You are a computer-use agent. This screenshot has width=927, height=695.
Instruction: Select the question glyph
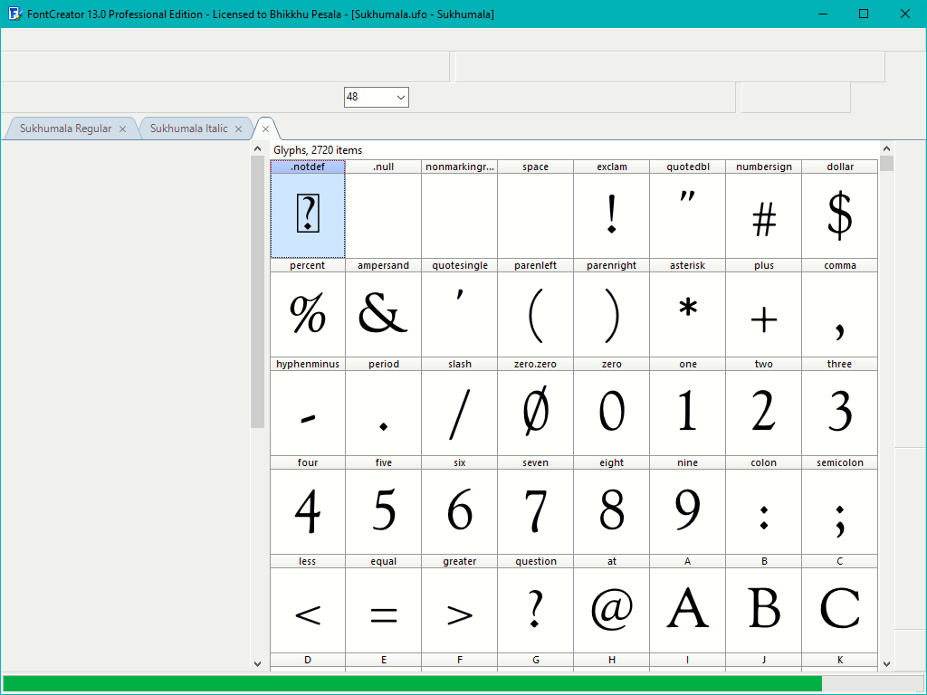[535, 604]
